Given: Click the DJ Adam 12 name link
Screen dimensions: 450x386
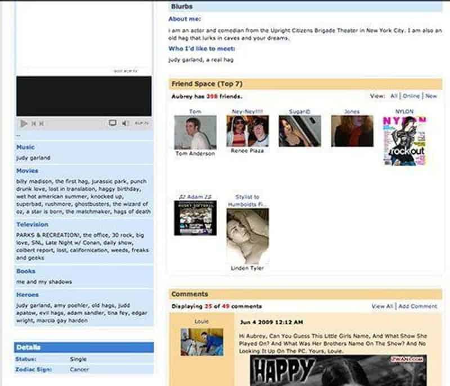Looking at the screenshot, I should pyautogui.click(x=195, y=196).
